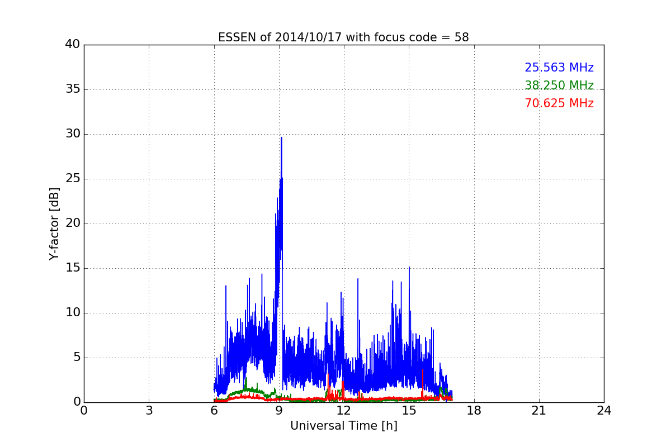Click the y-axis tick label "35"
This screenshot has height=447, width=671.
coord(73,89)
